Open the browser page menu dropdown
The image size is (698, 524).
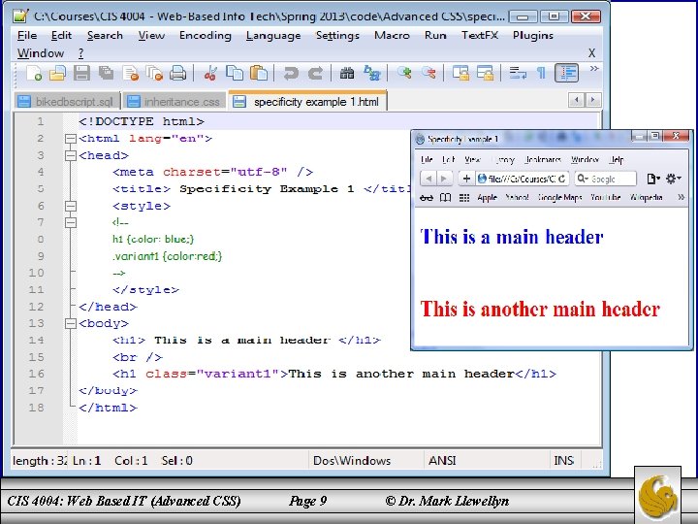click(x=653, y=179)
